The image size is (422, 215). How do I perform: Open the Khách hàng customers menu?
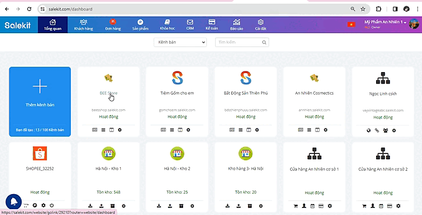(84, 25)
